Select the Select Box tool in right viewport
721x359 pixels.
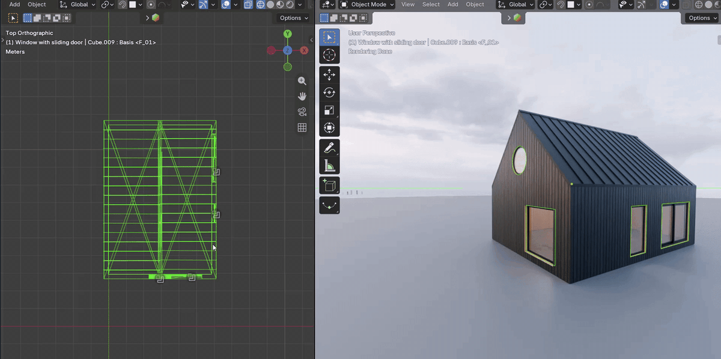(x=329, y=37)
